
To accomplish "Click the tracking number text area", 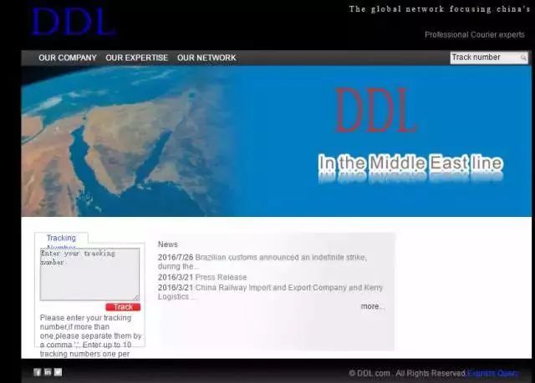I will [x=89, y=274].
